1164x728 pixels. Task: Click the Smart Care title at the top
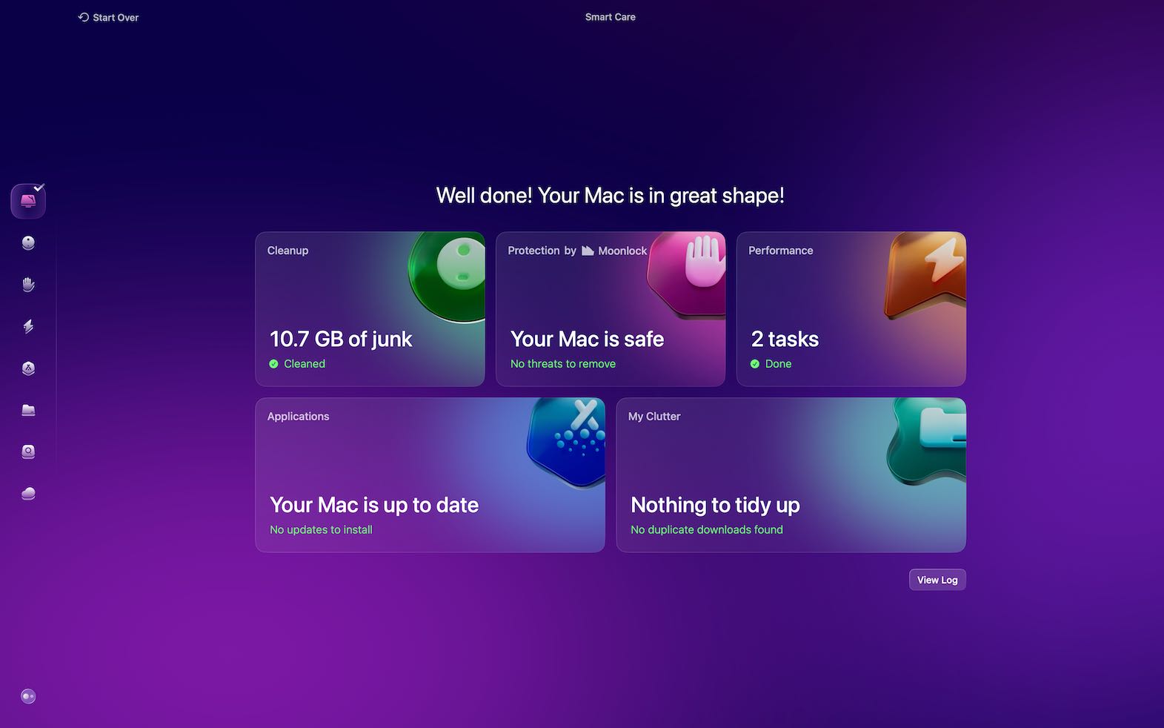610,17
